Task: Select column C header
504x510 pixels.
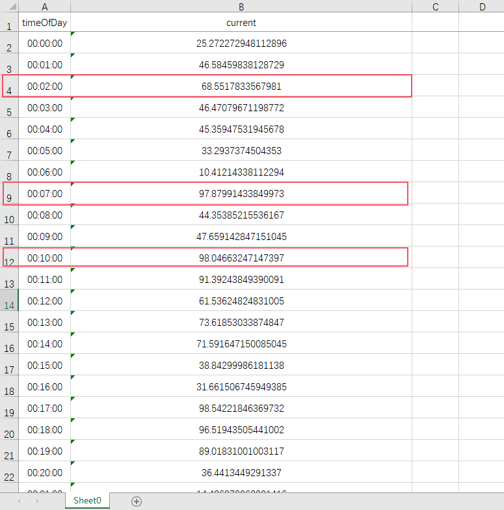Action: click(435, 7)
